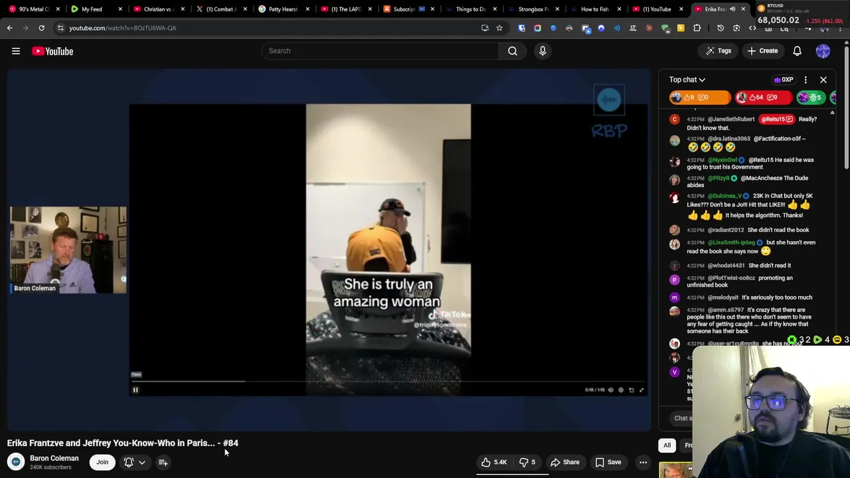The image size is (850, 478).
Task: Toggle the subscription notification bell
Action: pos(129,462)
